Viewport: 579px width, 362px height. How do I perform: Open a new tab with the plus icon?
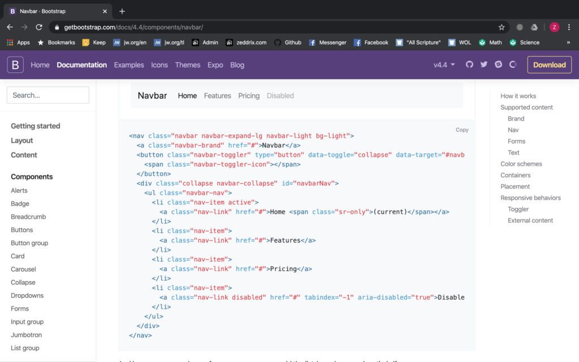pyautogui.click(x=122, y=11)
